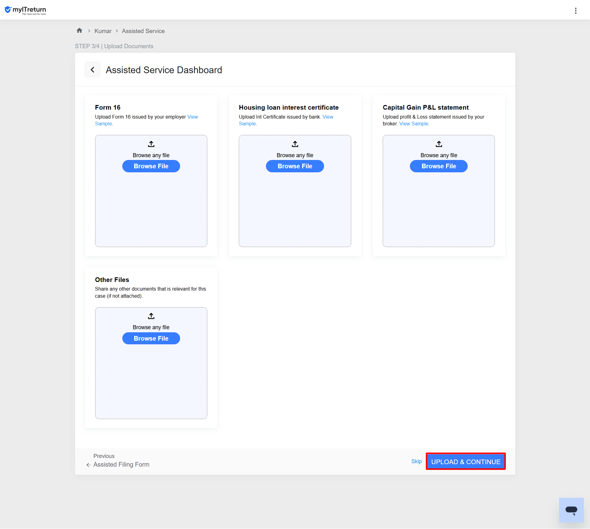590x529 pixels.
Task: Click Assisted Service Dashboard title
Action: click(164, 70)
